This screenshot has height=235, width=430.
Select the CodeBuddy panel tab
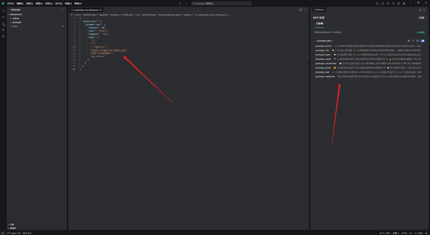pos(319,10)
